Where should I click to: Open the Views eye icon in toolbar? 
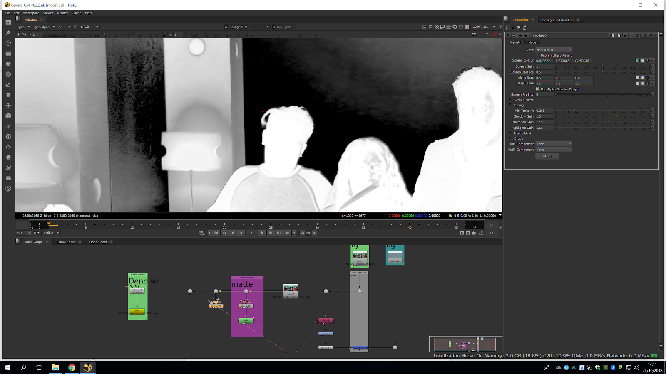coord(8,147)
